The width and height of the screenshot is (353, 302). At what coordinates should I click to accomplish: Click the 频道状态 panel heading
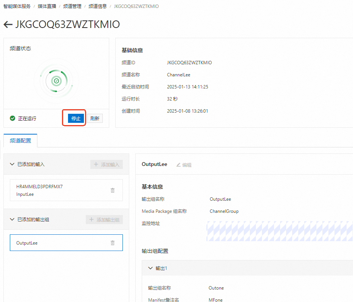coord(20,48)
